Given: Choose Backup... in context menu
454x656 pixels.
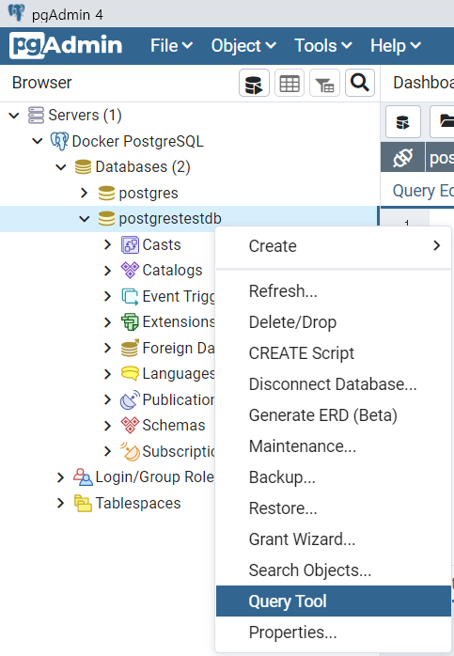Looking at the screenshot, I should pos(334,476).
